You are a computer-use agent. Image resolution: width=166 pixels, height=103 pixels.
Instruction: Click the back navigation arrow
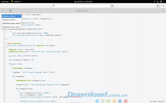tap(3, 11)
